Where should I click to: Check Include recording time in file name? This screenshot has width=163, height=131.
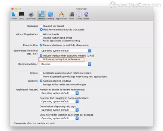pos(41,59)
